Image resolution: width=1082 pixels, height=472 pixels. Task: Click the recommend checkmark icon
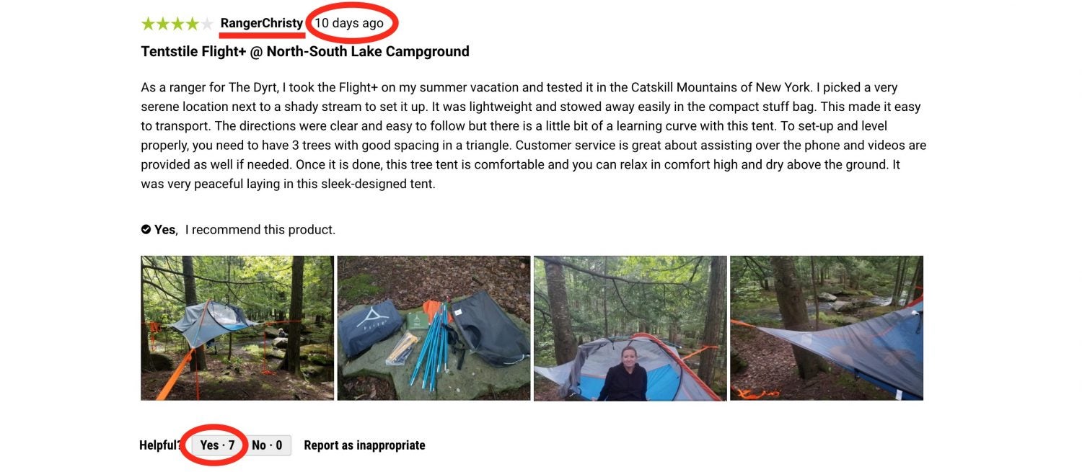(x=146, y=230)
